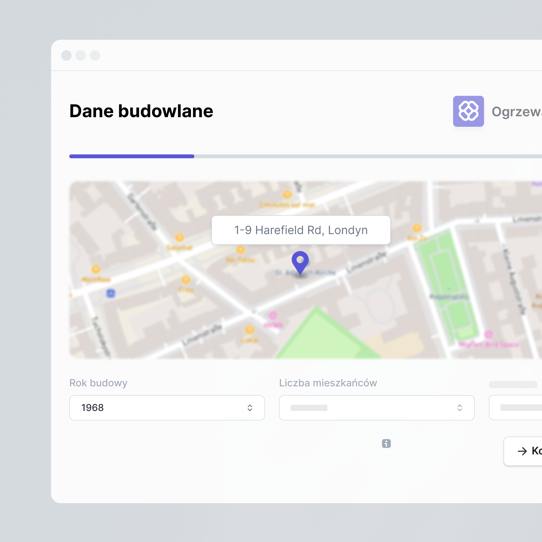The height and width of the screenshot is (542, 542).
Task: Click the Liczba mieszkańców label
Action: point(328,383)
